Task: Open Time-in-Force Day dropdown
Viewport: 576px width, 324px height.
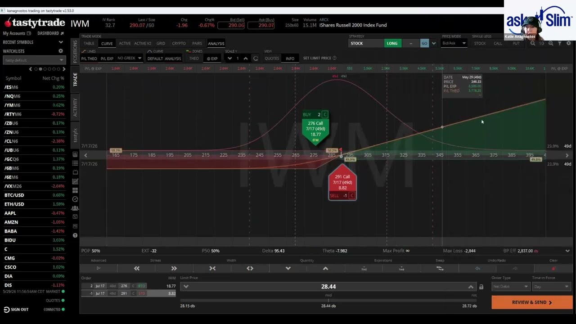Action: click(552, 287)
